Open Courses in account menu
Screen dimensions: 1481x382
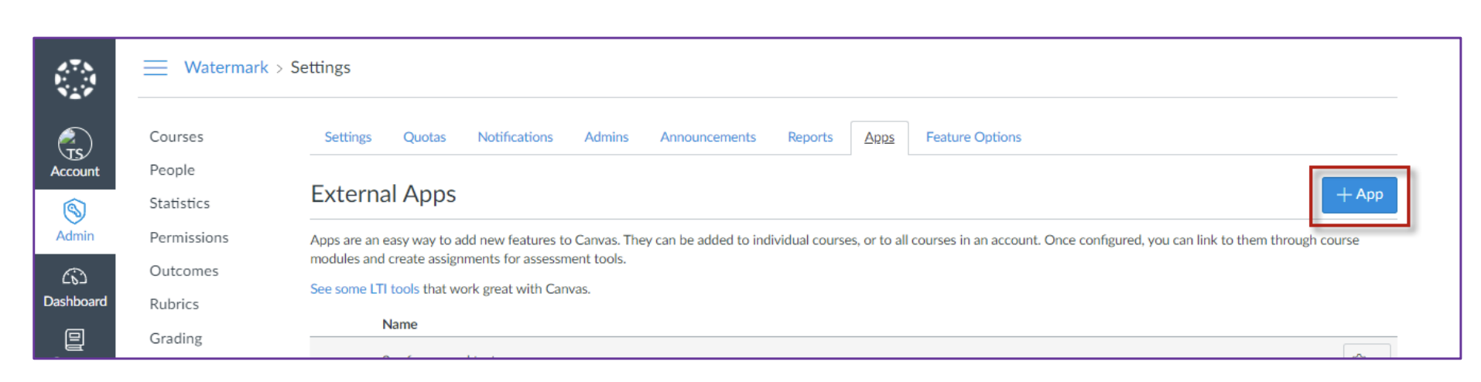click(176, 137)
